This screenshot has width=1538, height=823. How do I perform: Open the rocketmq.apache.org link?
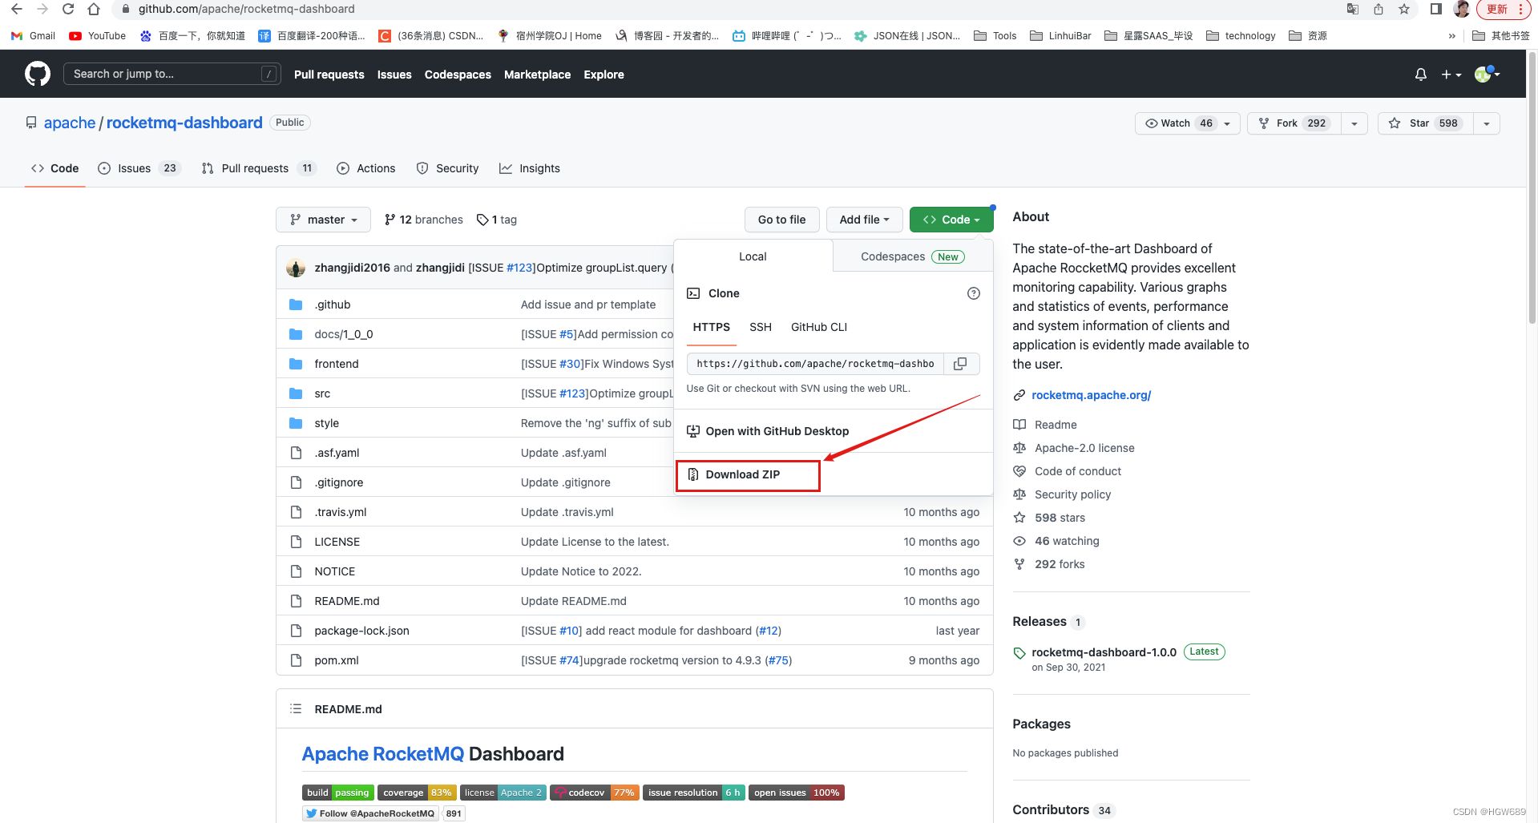pyautogui.click(x=1091, y=395)
